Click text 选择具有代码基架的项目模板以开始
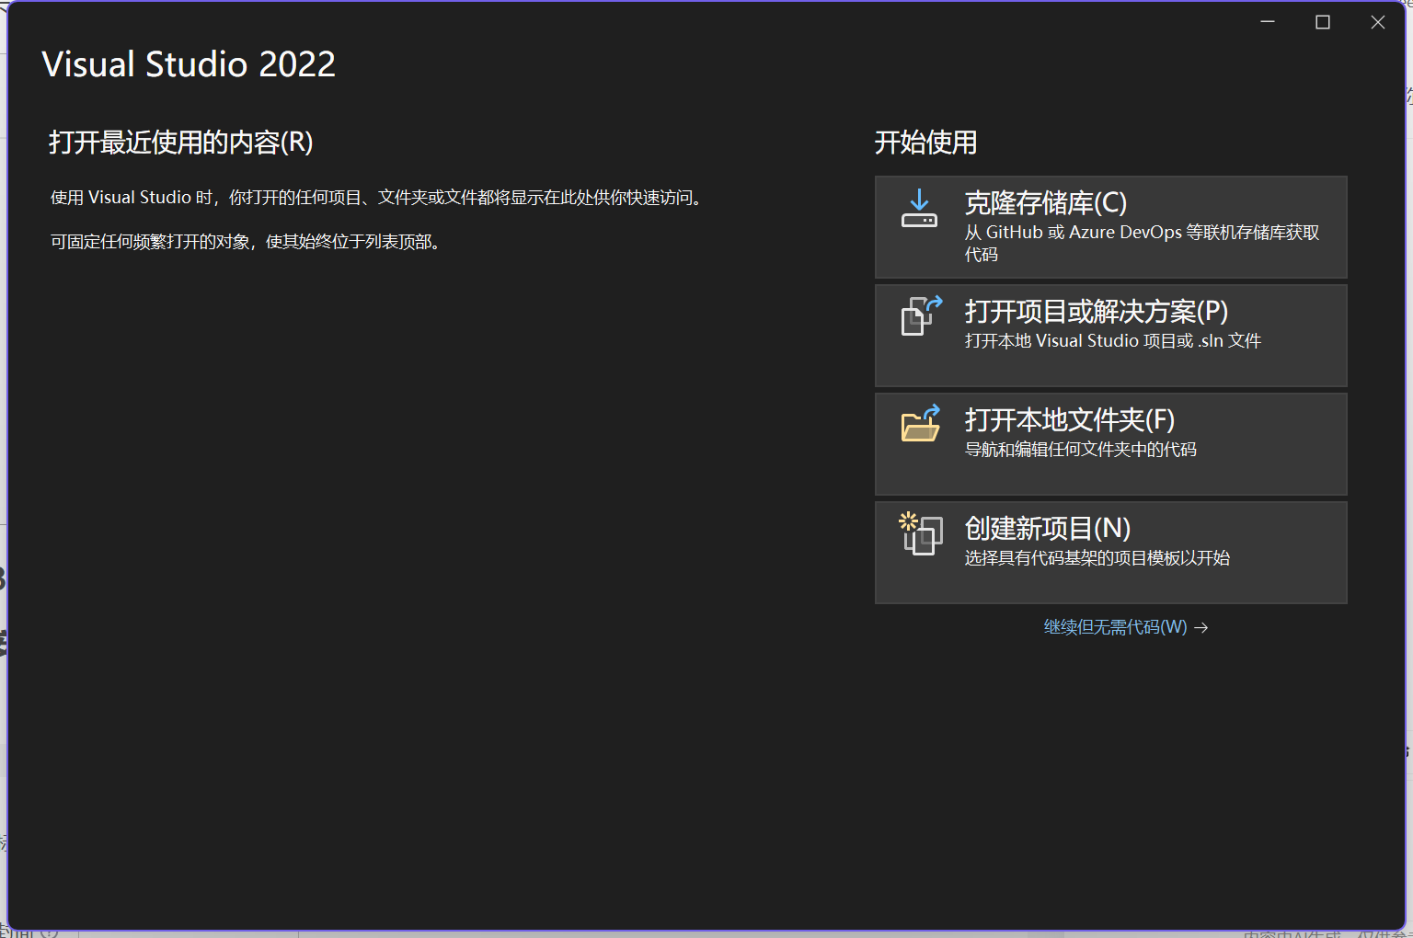Screen dimensions: 1413x938 coord(1097,558)
